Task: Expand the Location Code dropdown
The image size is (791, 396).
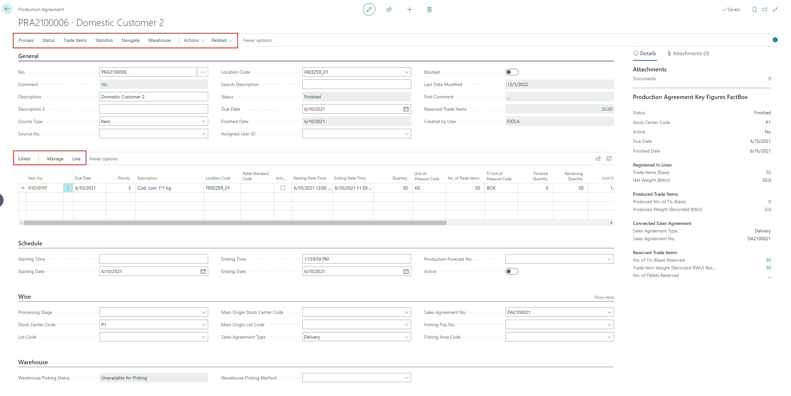Action: (406, 72)
